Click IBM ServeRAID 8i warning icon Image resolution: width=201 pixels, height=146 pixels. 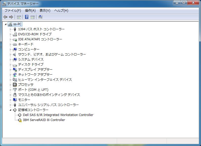coord(20,120)
